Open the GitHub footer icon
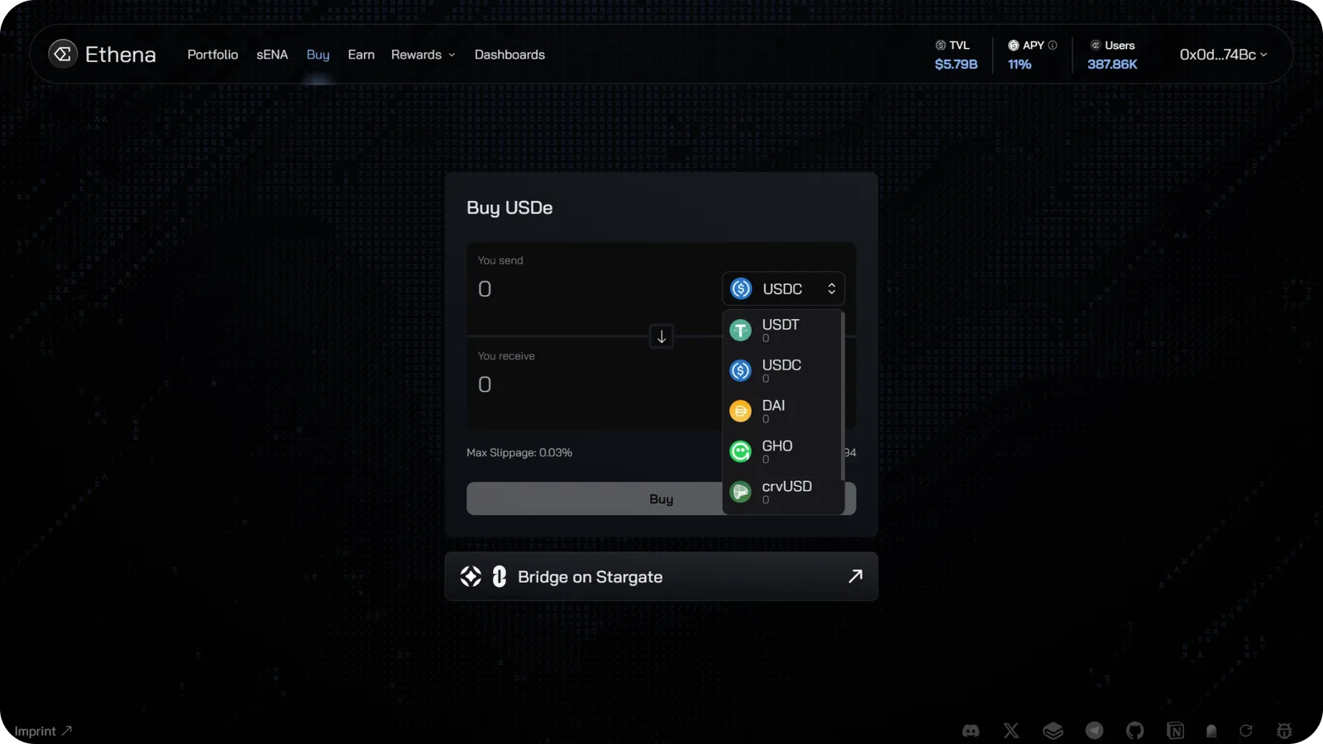 click(x=1134, y=731)
